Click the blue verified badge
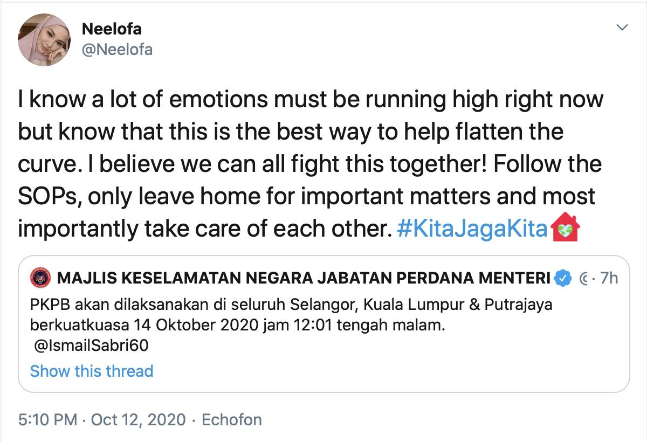This screenshot has height=442, width=647. (563, 278)
